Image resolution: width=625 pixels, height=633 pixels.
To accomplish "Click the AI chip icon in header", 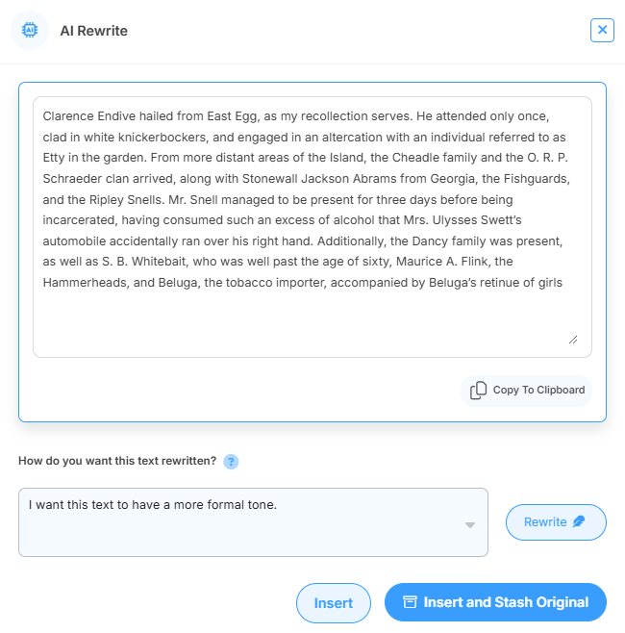I will [30, 31].
